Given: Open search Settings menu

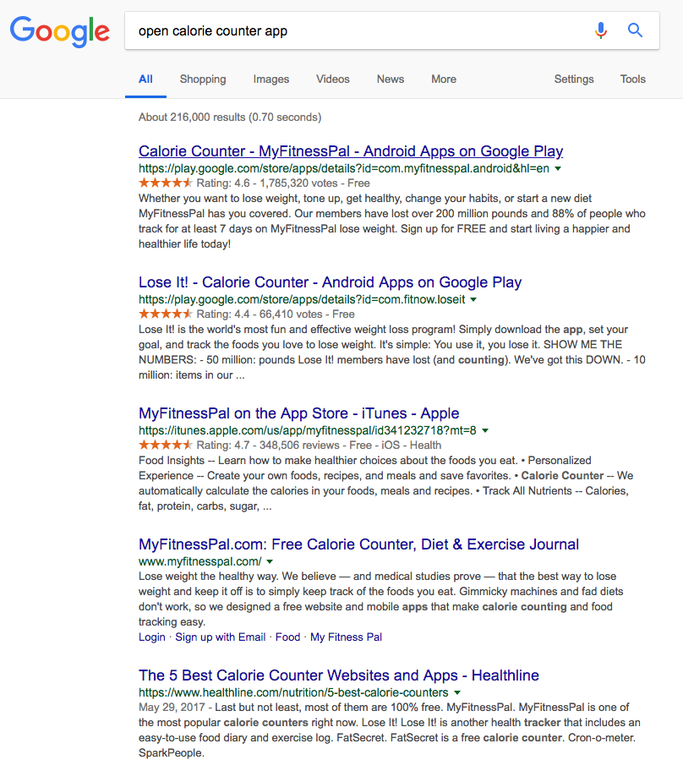Looking at the screenshot, I should pyautogui.click(x=574, y=79).
